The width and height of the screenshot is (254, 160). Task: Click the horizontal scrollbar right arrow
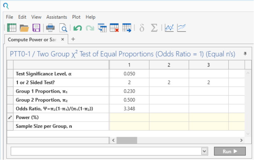[x=241, y=140]
